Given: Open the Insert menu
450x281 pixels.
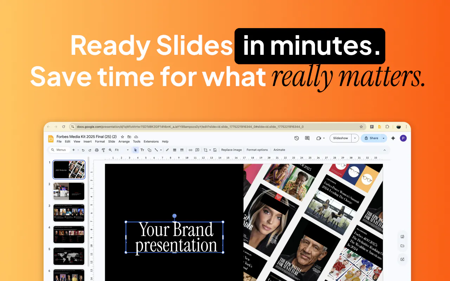Looking at the screenshot, I should click(88, 142).
